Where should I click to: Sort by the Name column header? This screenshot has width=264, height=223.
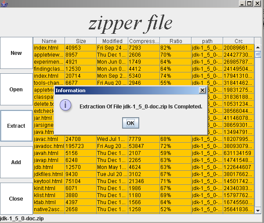[x=49, y=41]
